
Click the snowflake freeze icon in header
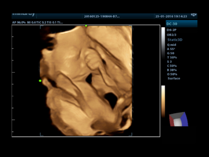193,15
